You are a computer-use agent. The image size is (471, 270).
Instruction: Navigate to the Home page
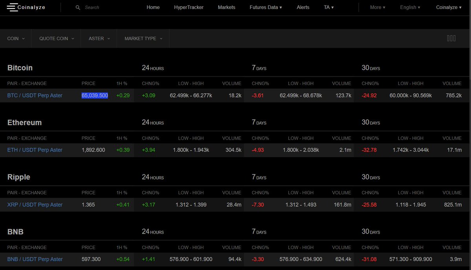pyautogui.click(x=153, y=7)
